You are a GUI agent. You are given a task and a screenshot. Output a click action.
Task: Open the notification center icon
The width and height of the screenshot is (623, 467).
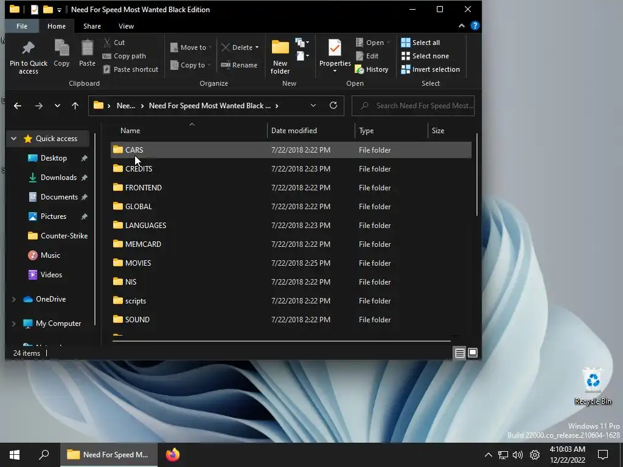point(603,455)
